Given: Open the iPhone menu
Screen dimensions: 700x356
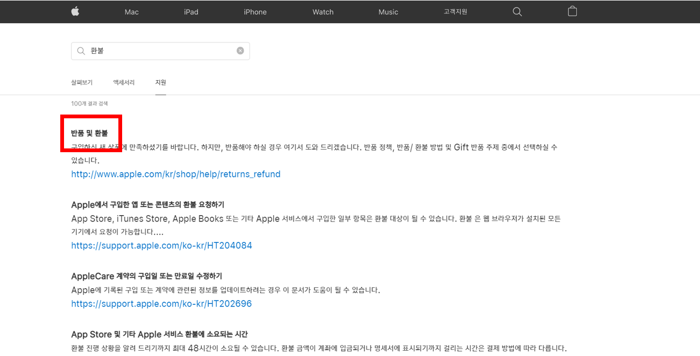Looking at the screenshot, I should [255, 12].
